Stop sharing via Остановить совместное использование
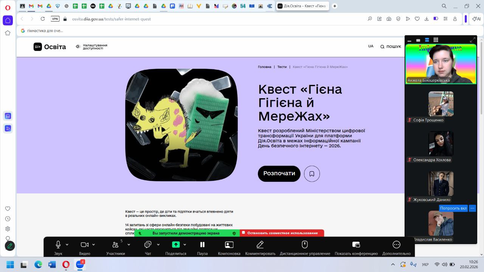Image resolution: width=484 pixels, height=272 pixels. (x=282, y=233)
